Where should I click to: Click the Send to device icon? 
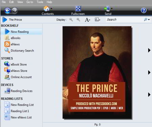pyautogui.click(x=107, y=8)
